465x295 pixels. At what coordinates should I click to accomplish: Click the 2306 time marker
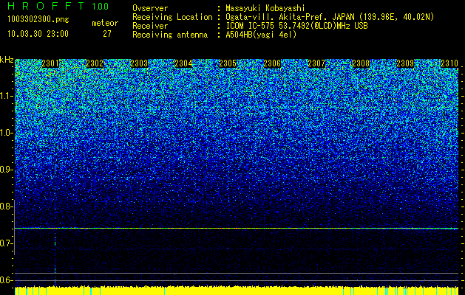tap(272, 63)
